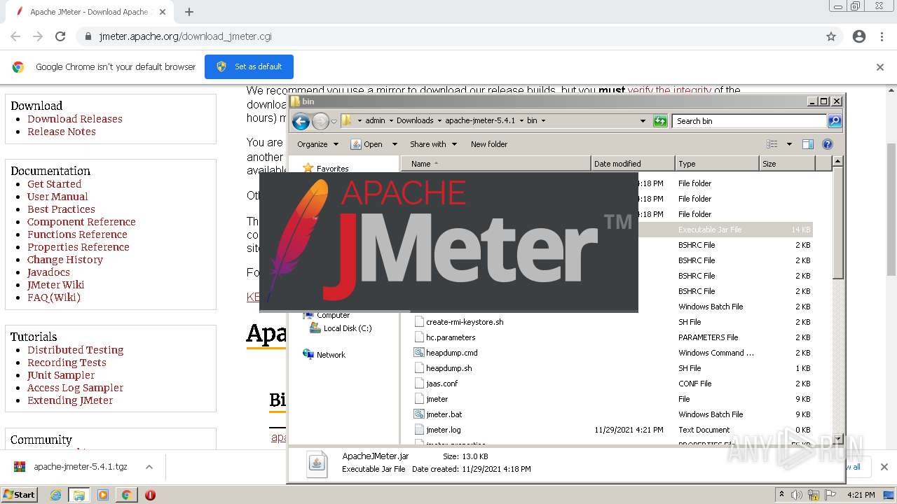Screen dimensions: 897x504
Task: Click Chrome forward arrow
Action: (38, 36)
